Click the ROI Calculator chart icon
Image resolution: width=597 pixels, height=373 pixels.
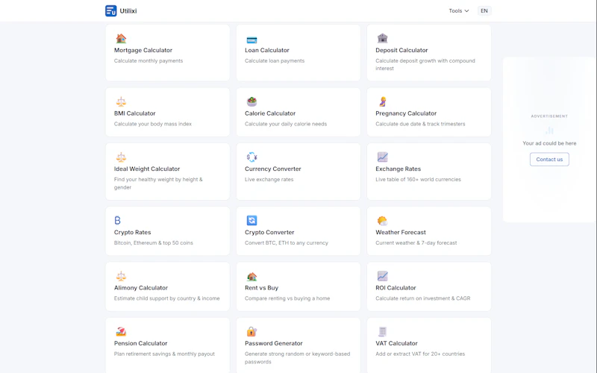[x=382, y=276]
